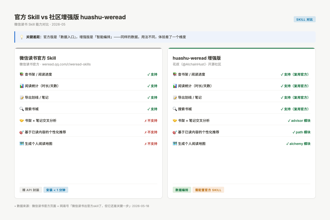
Task: Click the page title 官方 Skill vs 社区增强版
Action: pos(70,17)
